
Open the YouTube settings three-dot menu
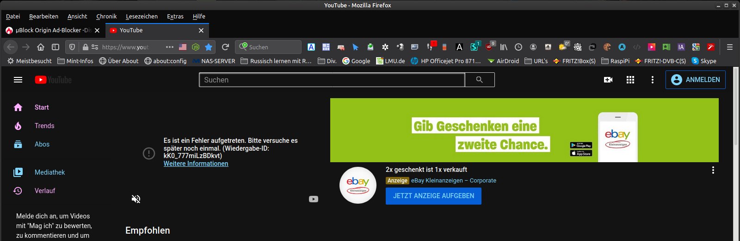click(653, 80)
